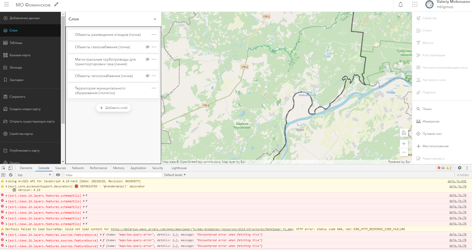The image size is (472, 250).
Task: Open Измерение measurement tool
Action: pos(442,121)
